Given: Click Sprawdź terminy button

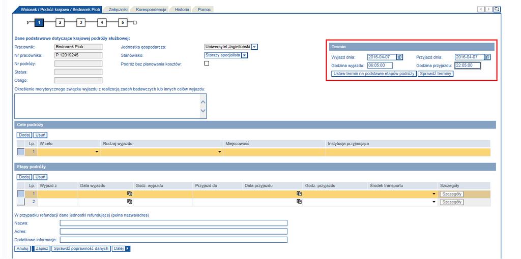Looking at the screenshot, I should [436, 74].
